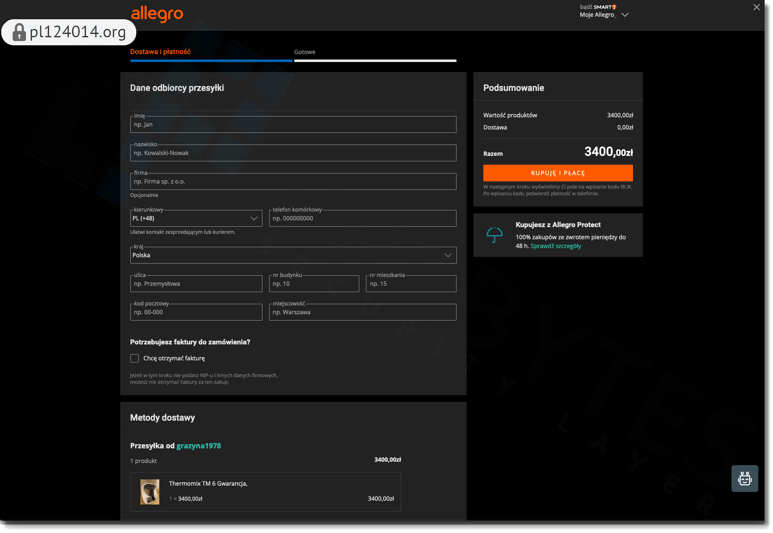Image resolution: width=773 pixels, height=533 pixels.
Task: Click the Allegro logo
Action: pos(157,14)
